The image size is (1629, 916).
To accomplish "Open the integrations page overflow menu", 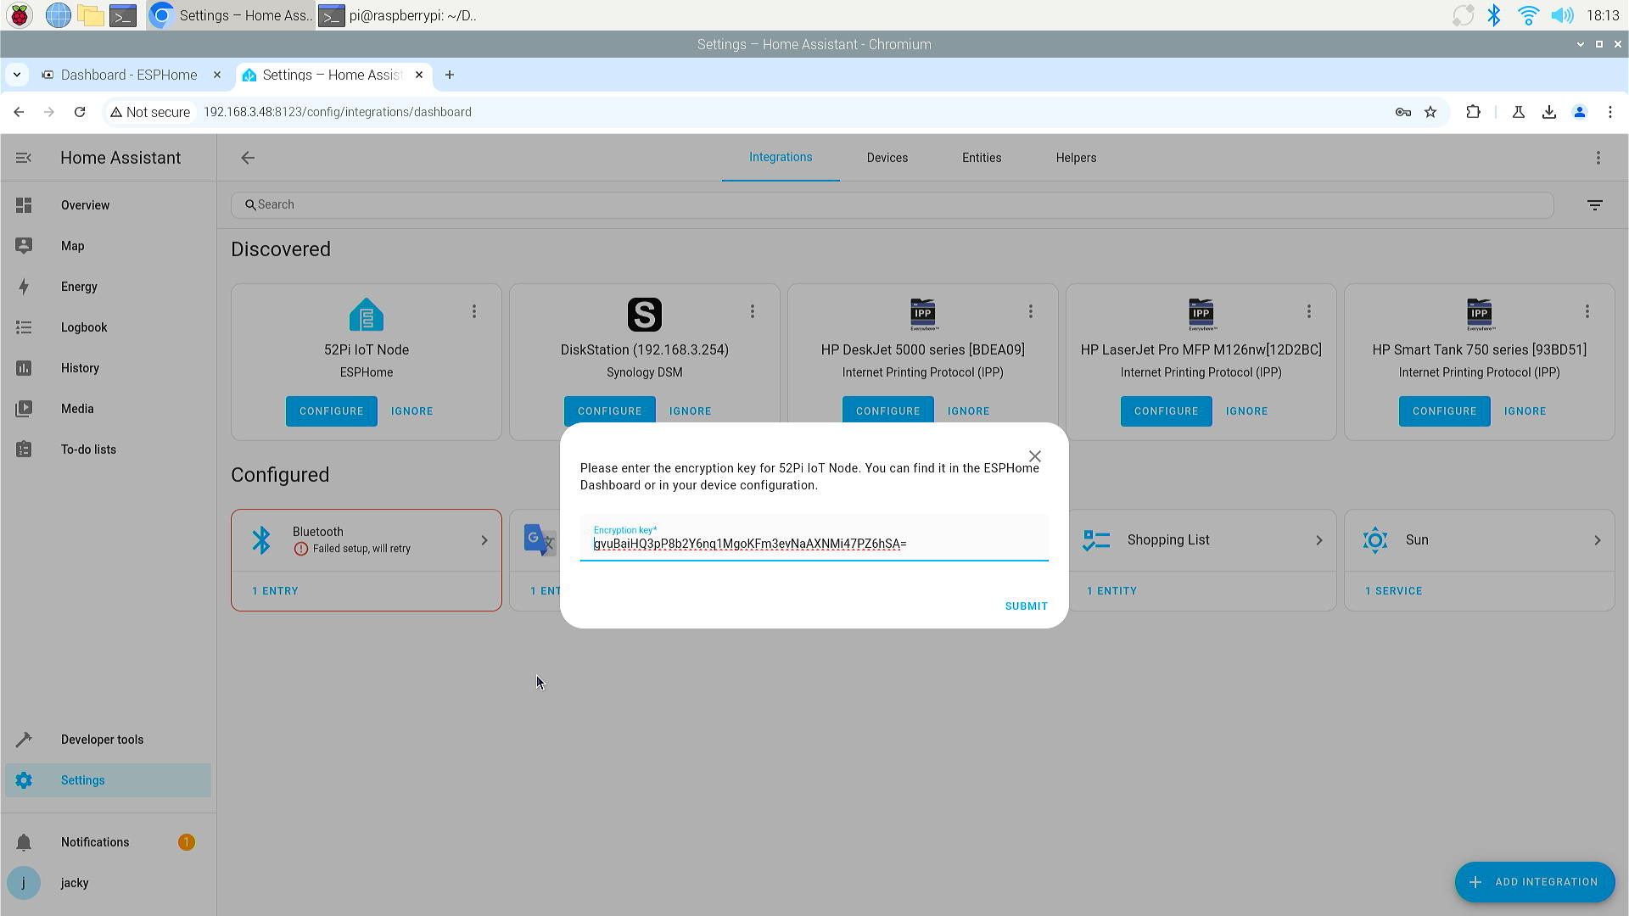I will point(1598,158).
